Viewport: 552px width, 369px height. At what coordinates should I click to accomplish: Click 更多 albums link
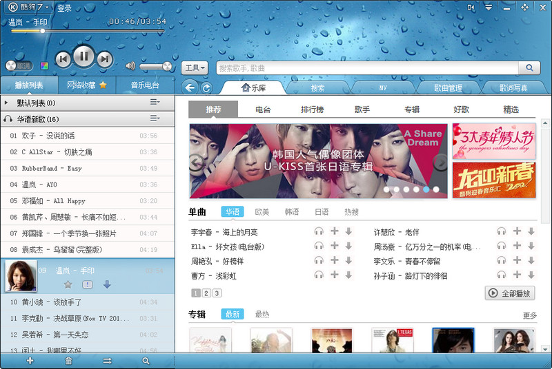529,315
